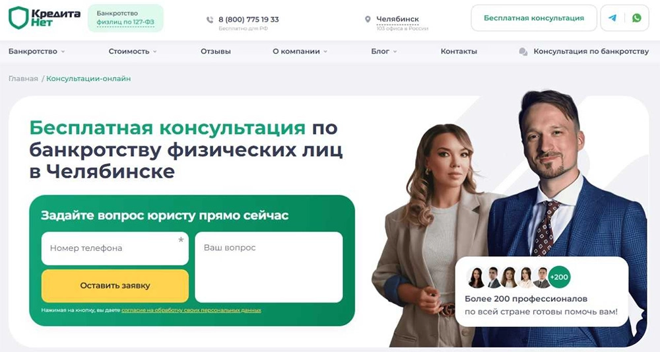Submit with Оставить заявку button

[x=115, y=285]
